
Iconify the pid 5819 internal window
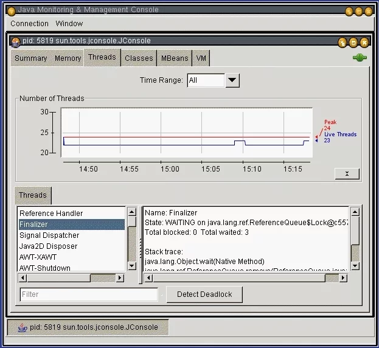point(342,43)
